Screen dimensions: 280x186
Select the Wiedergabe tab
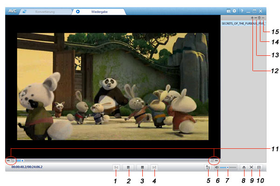99,12
